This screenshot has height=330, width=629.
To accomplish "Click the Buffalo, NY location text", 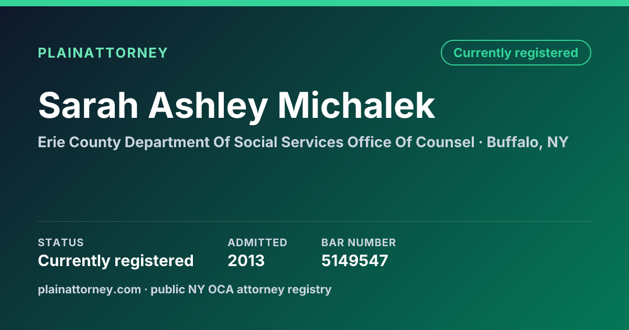I will click(x=527, y=142).
